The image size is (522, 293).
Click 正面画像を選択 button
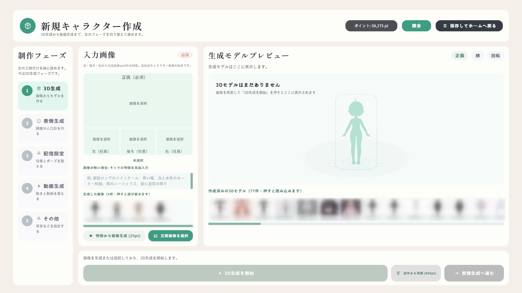[x=170, y=236]
